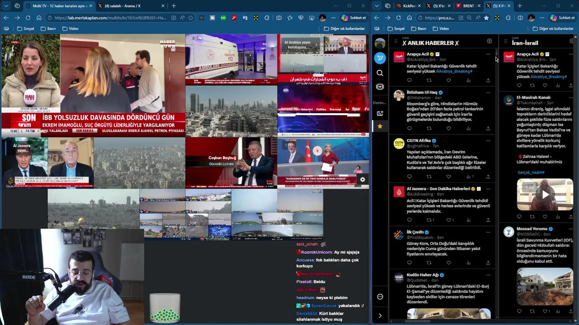
Task: Open more options on İhtisham Ul Haq post
Action: pos(488,92)
